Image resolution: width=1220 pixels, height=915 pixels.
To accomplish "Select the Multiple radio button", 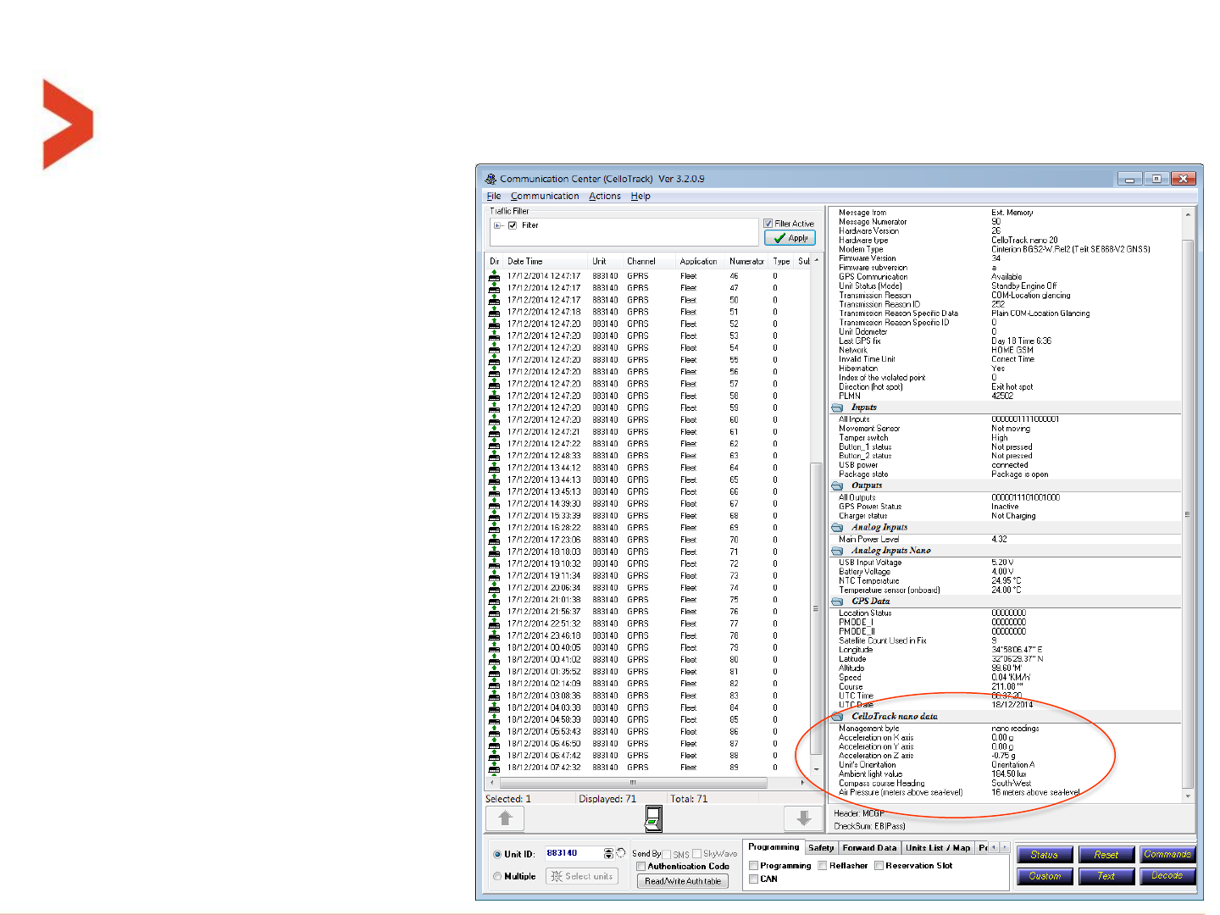I will (x=497, y=877).
